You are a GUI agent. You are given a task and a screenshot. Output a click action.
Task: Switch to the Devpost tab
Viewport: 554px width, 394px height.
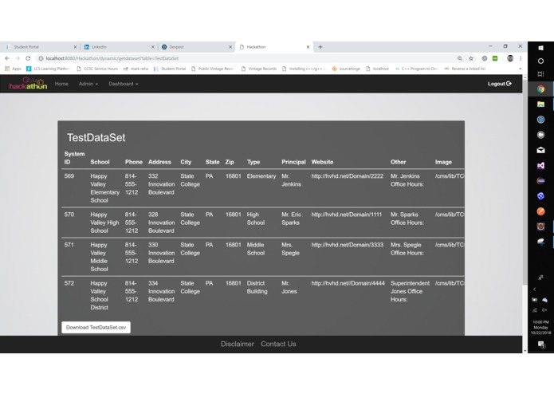coord(194,46)
